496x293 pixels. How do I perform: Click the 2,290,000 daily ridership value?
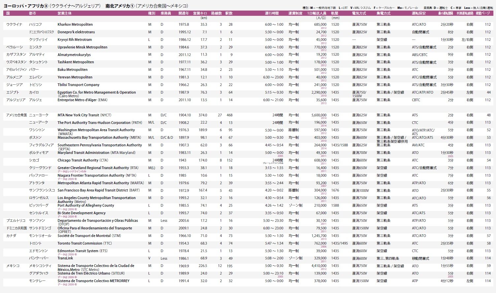[319, 92]
